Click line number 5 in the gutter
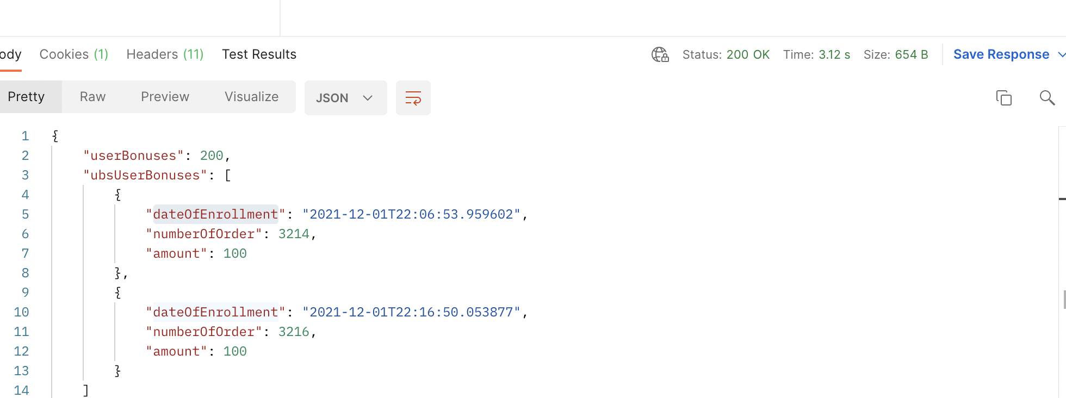This screenshot has height=398, width=1066. [25, 214]
